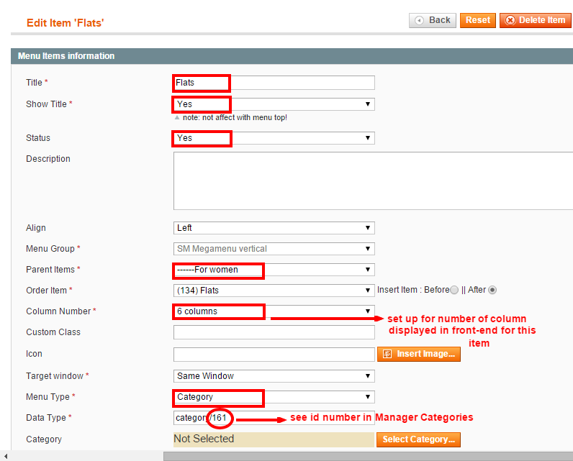
Task: Focus the Custom Class input field
Action: 274,332
